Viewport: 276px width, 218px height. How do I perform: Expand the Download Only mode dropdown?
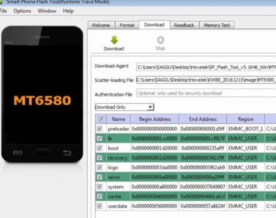[151, 107]
